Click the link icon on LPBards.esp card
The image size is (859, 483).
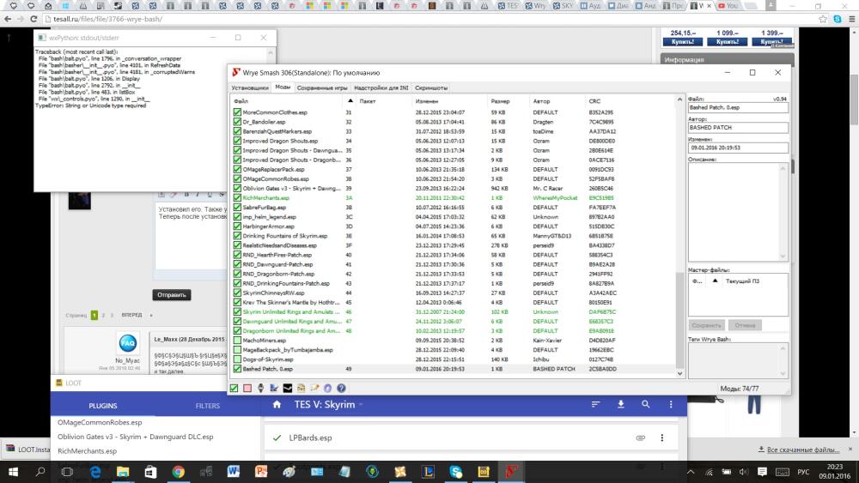coord(641,438)
